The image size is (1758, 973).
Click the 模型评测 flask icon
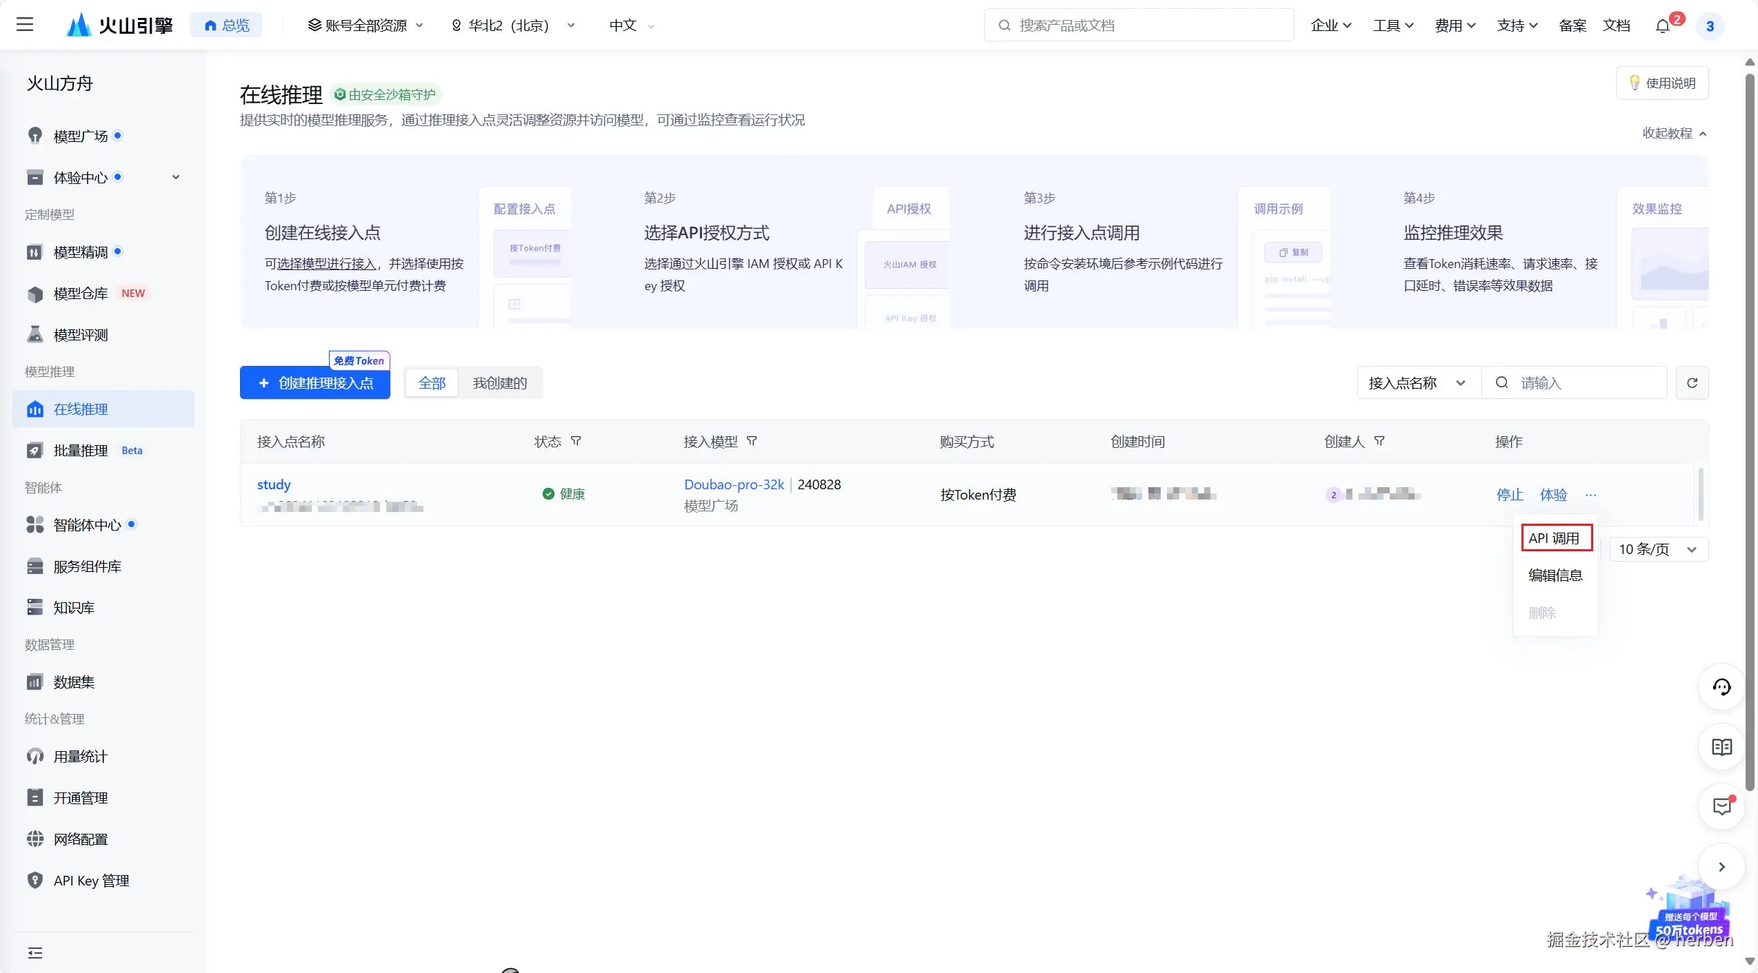pyautogui.click(x=35, y=335)
